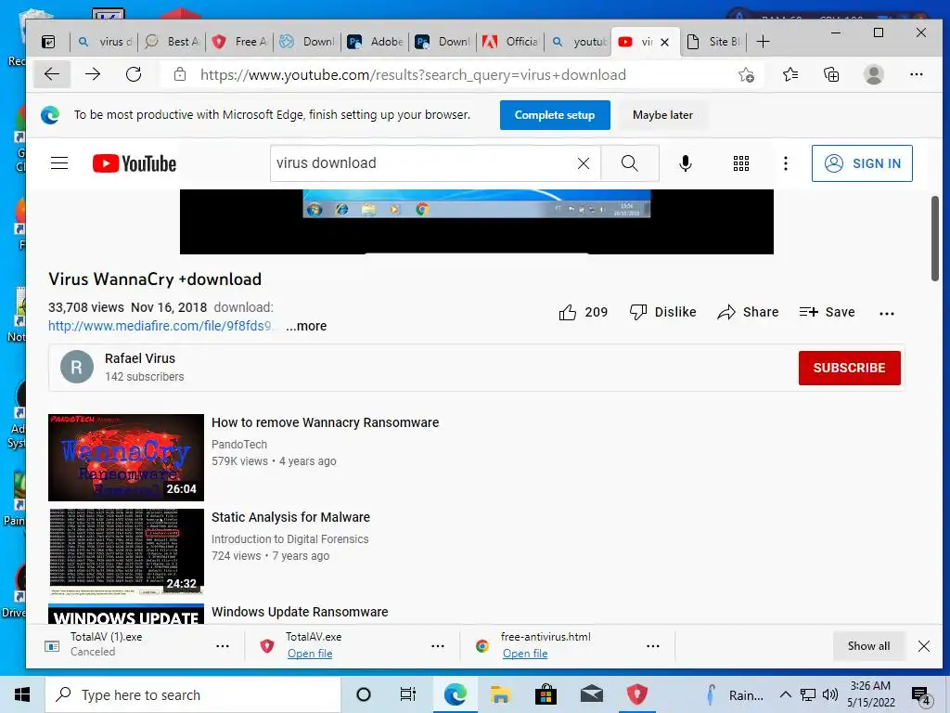Screen dimensions: 950x713
Task: Click the taskbar search box
Action: 193,694
